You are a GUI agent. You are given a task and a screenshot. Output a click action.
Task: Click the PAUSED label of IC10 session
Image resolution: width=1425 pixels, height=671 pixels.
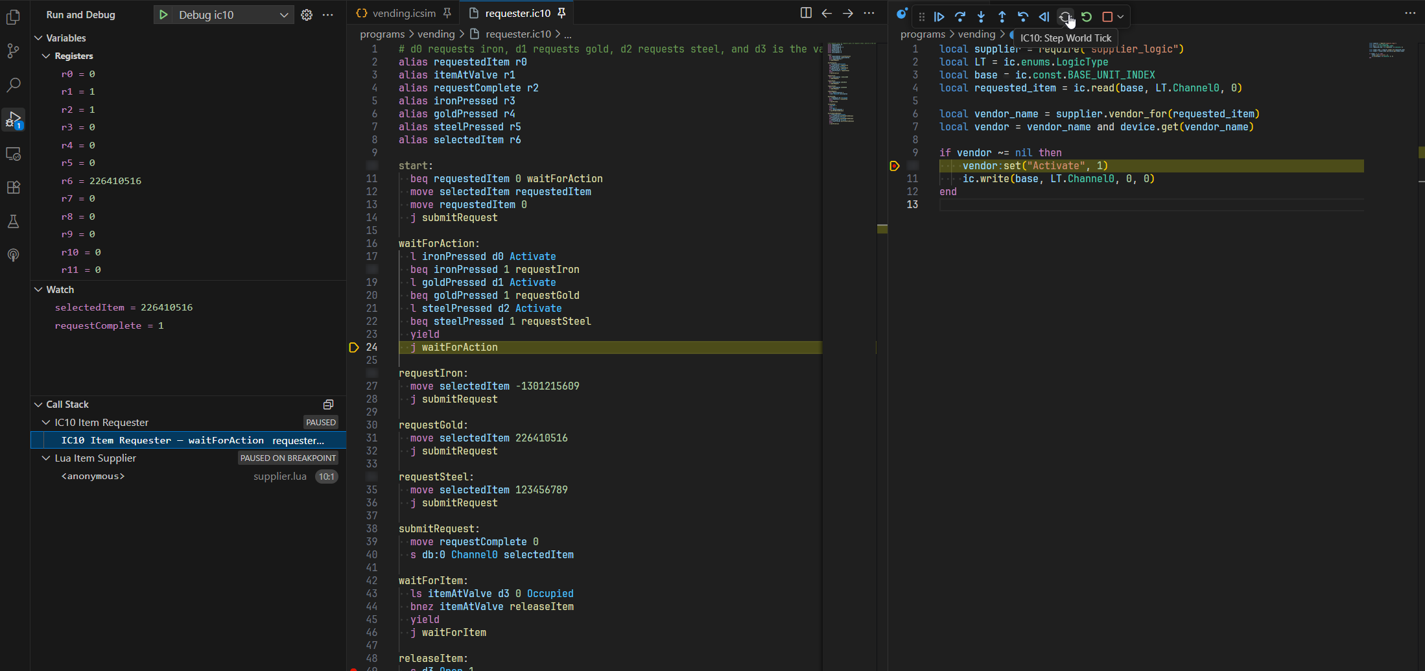click(321, 423)
